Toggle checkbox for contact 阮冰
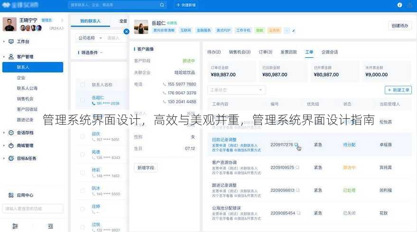Image resolution: width=417 pixels, height=232 pixels. [x=83, y=191]
